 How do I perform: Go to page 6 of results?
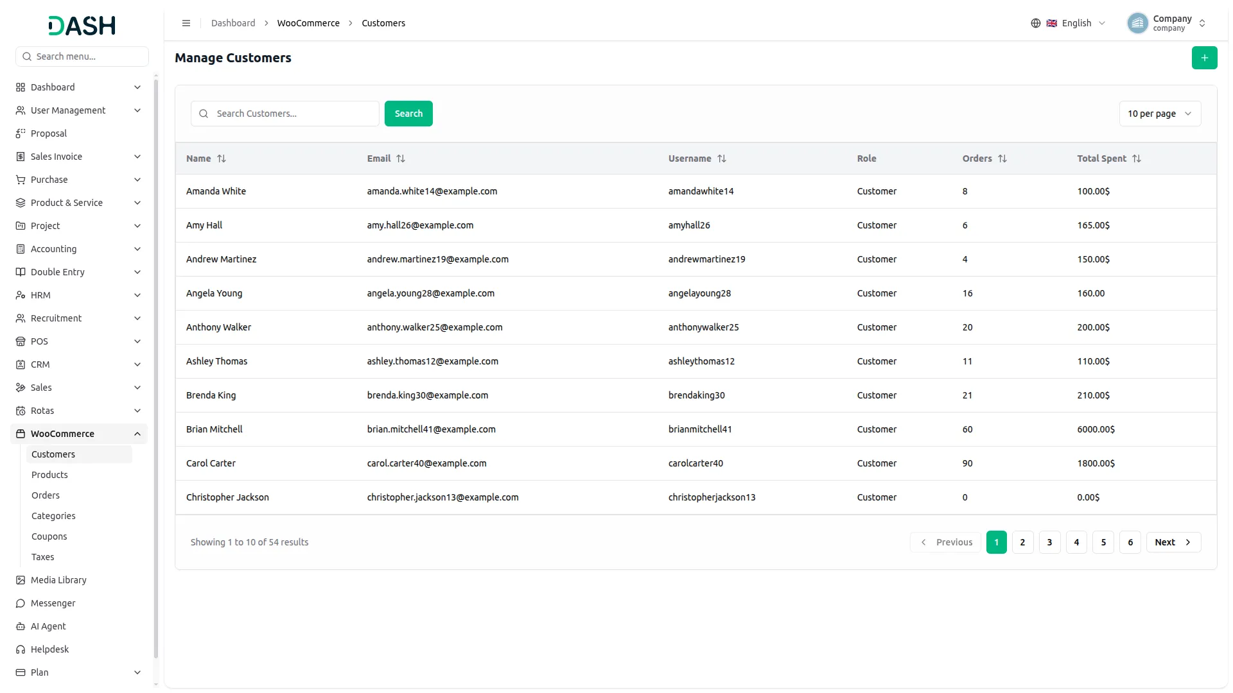tap(1130, 542)
